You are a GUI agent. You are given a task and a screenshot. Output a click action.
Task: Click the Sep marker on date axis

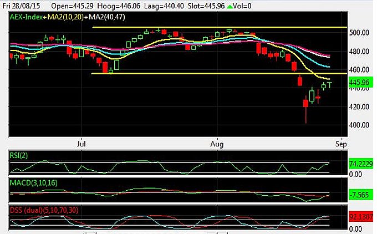pos(342,143)
